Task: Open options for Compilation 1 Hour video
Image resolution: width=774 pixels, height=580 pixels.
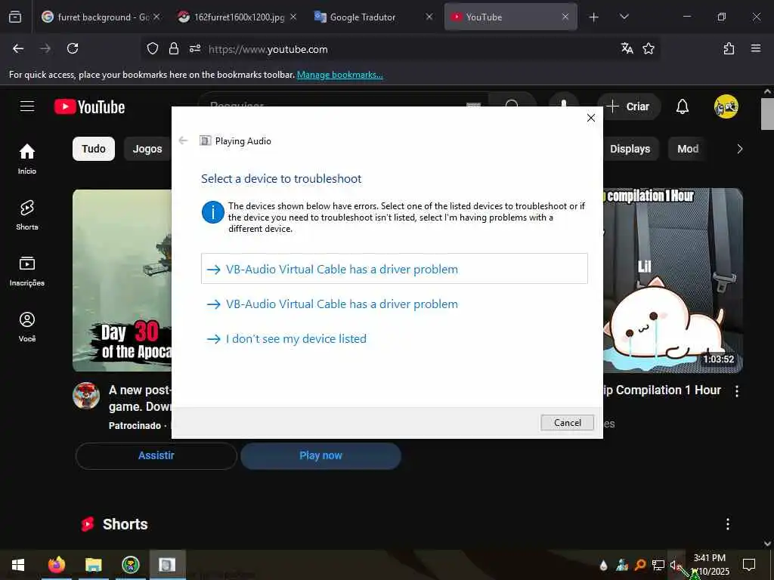Action: coord(736,391)
